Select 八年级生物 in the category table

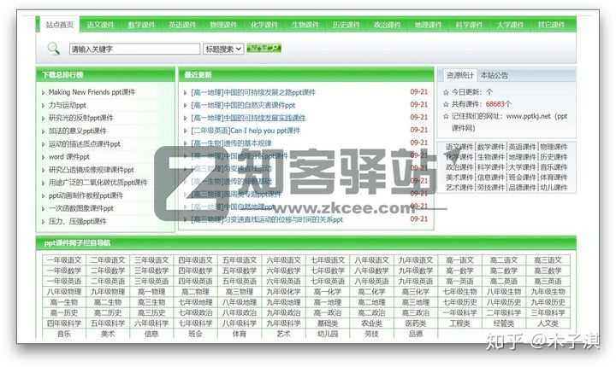[x=504, y=292]
